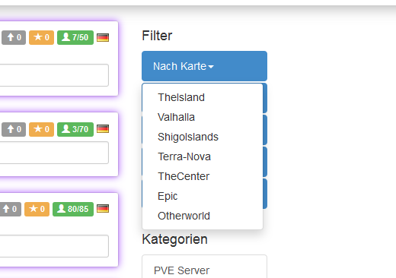Open the PVE Server category
The image size is (396, 278).
[204, 270]
